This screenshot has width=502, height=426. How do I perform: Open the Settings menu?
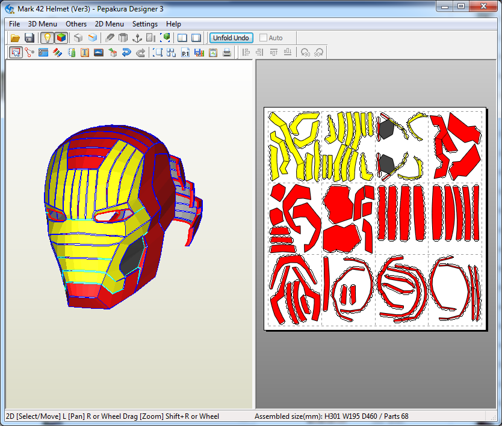click(145, 24)
